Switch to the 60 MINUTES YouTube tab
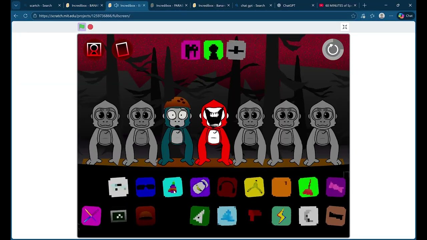The image size is (427, 240). point(338,5)
